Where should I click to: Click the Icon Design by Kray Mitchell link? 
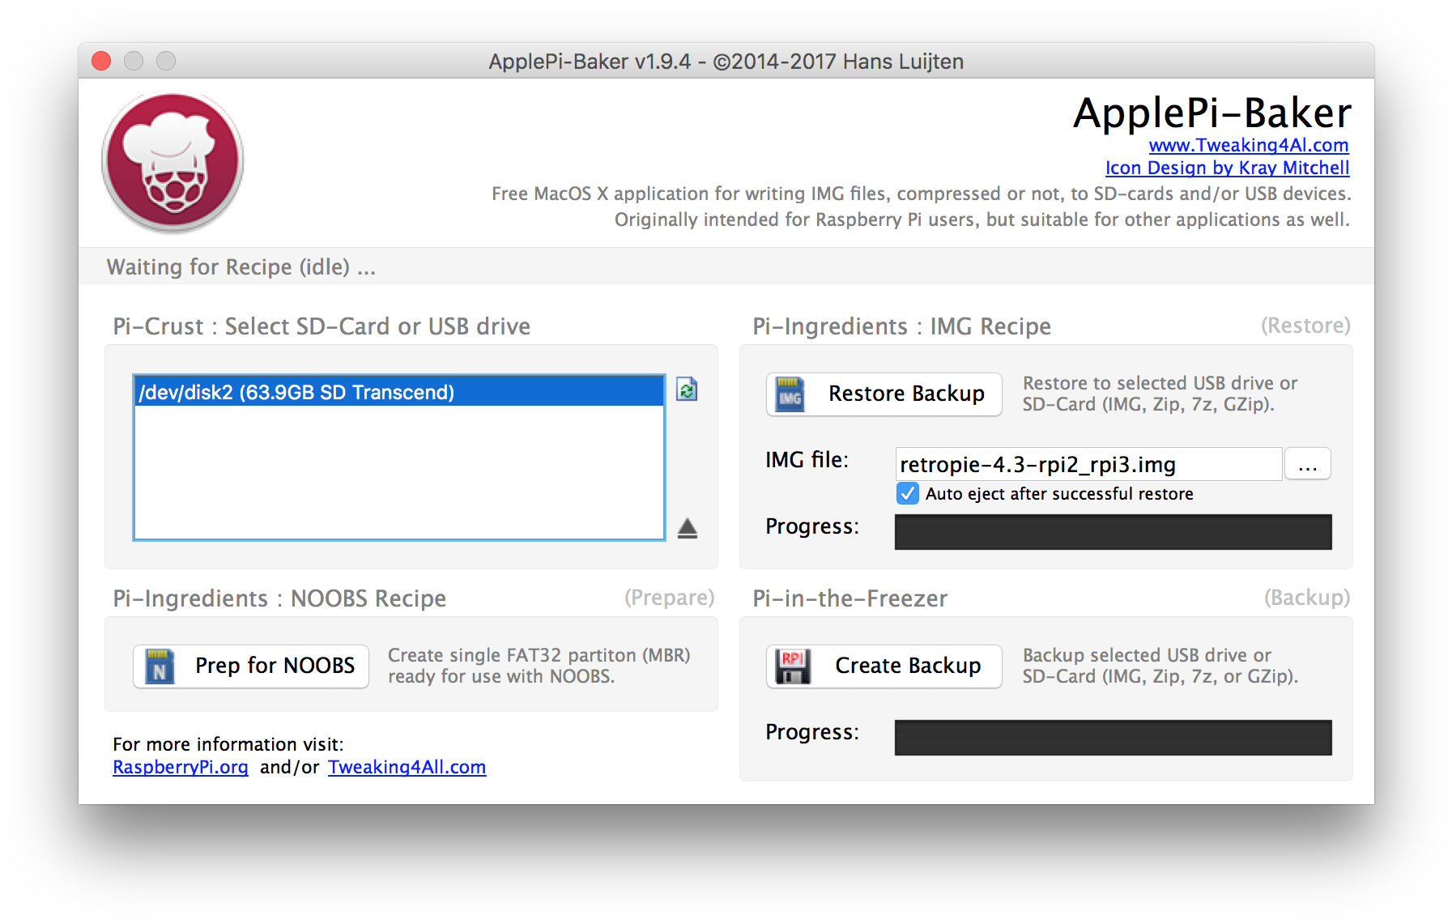pos(1226,168)
